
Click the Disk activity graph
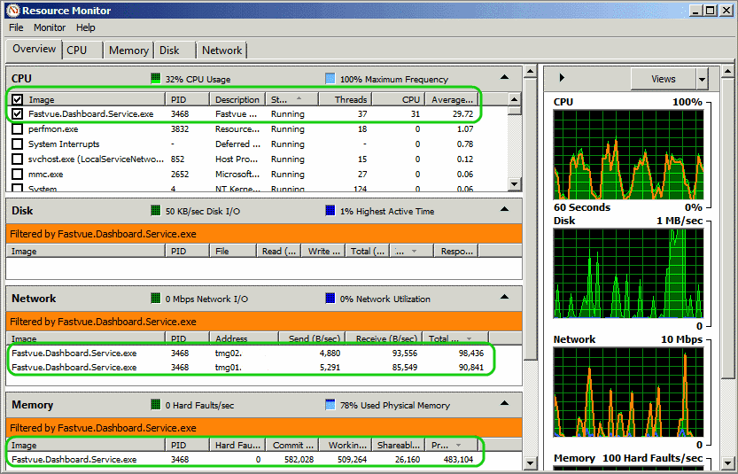click(x=628, y=274)
